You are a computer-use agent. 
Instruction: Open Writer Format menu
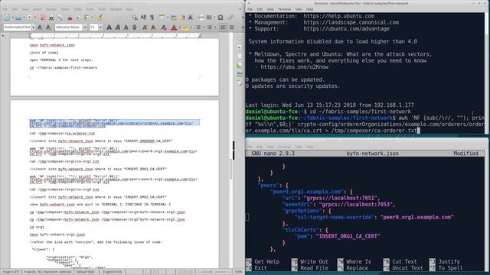click(x=51, y=9)
